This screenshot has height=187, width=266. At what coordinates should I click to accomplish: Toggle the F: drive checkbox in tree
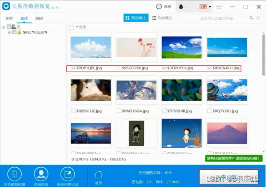(x=9, y=26)
